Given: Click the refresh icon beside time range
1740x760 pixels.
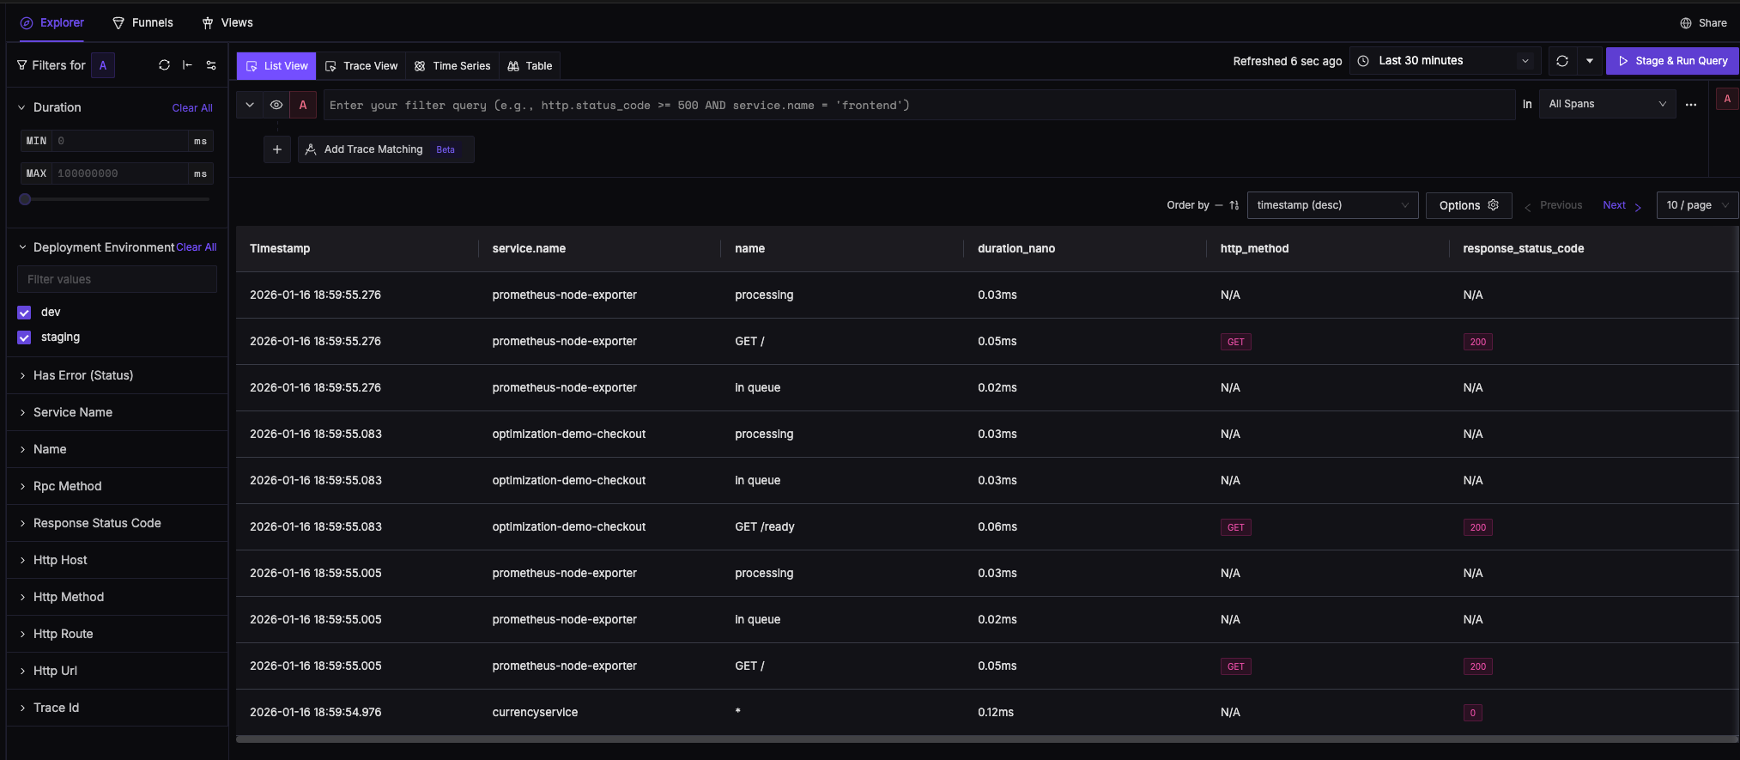Looking at the screenshot, I should tap(1562, 61).
